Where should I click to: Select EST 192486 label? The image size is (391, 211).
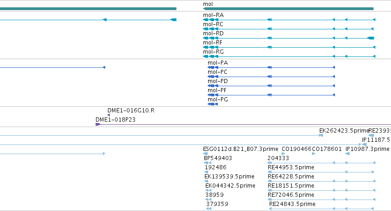pos(215,167)
